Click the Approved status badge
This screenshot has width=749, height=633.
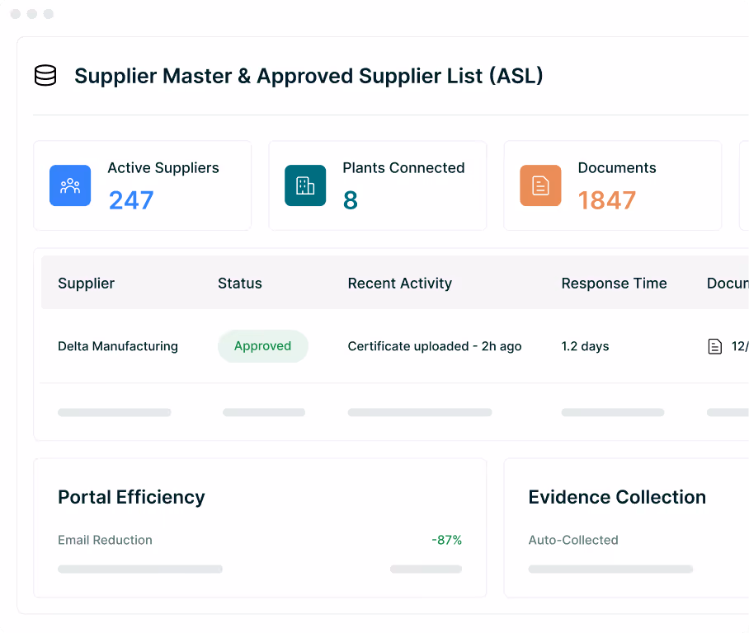[x=262, y=346]
